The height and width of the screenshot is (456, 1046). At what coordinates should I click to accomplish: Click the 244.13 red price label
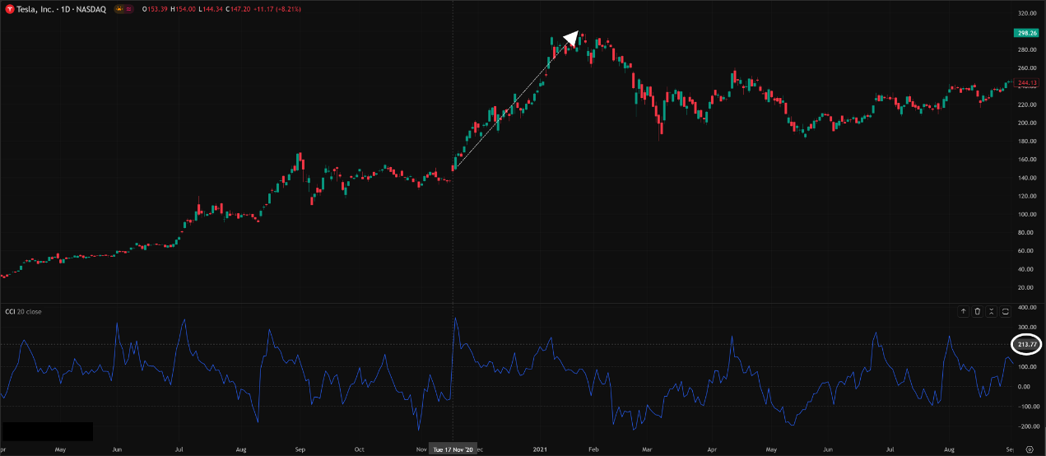point(1025,83)
